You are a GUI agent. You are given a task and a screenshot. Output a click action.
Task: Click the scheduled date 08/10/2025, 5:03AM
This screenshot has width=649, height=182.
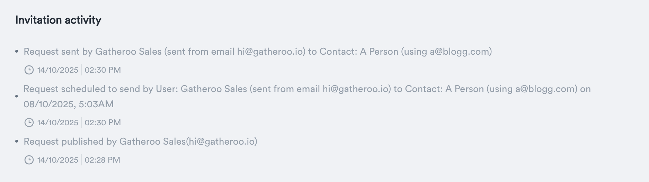pos(69,104)
